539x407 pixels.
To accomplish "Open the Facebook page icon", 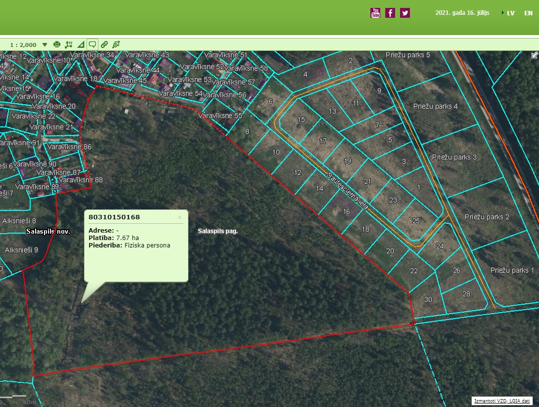I will click(x=390, y=13).
